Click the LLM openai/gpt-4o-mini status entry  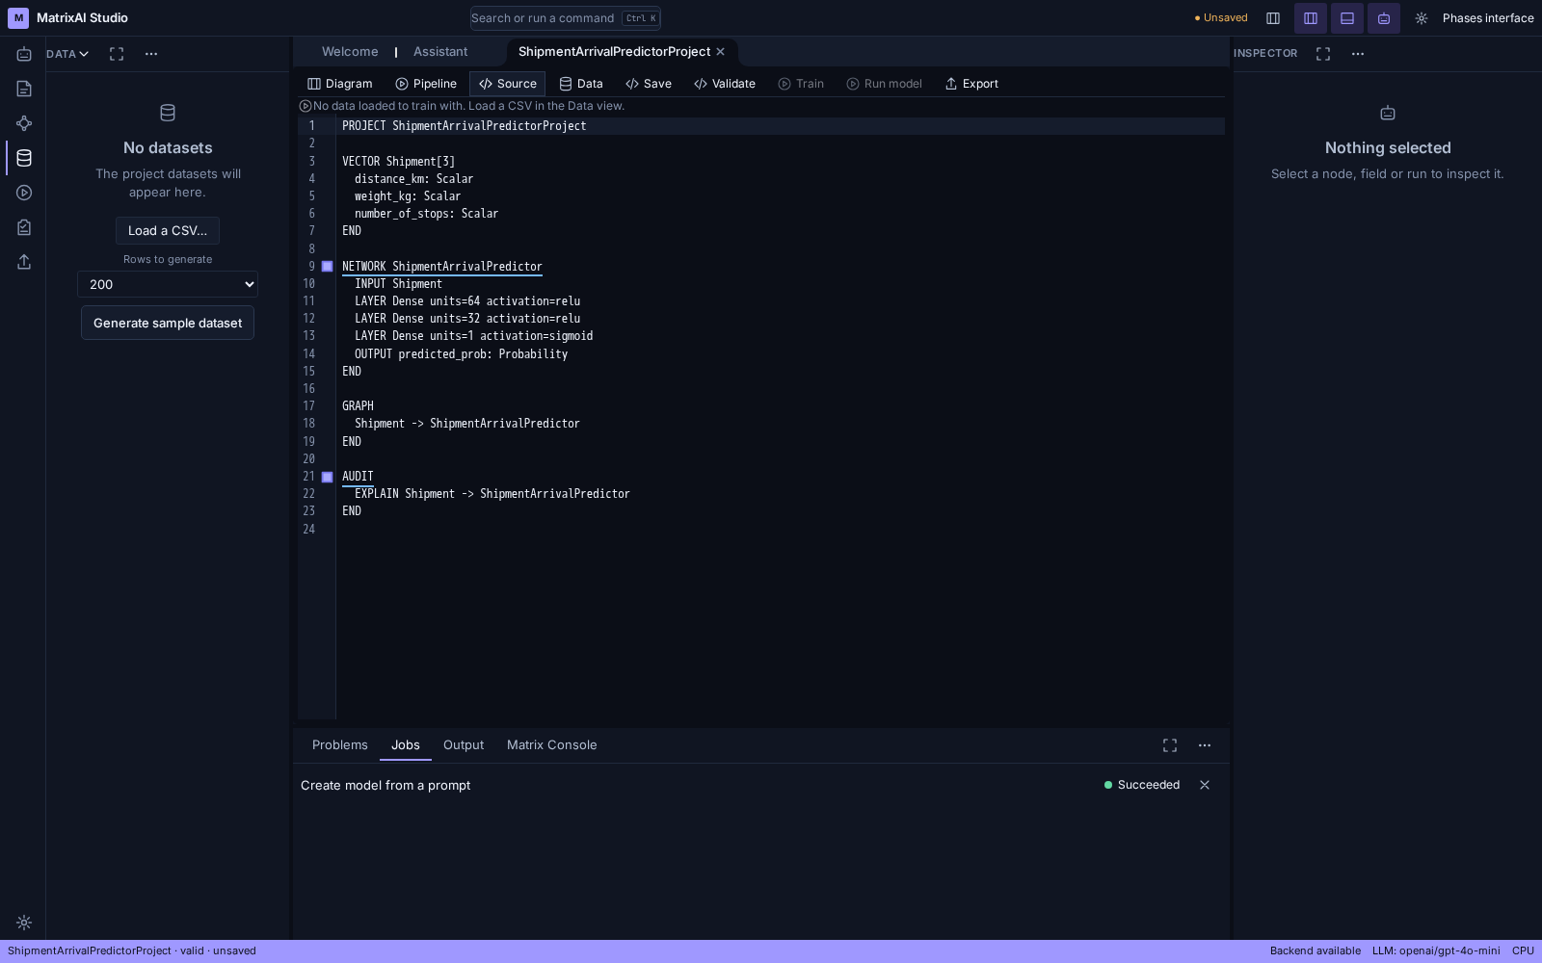1436,951
